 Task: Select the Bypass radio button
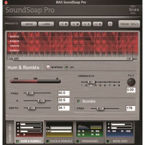48,67
